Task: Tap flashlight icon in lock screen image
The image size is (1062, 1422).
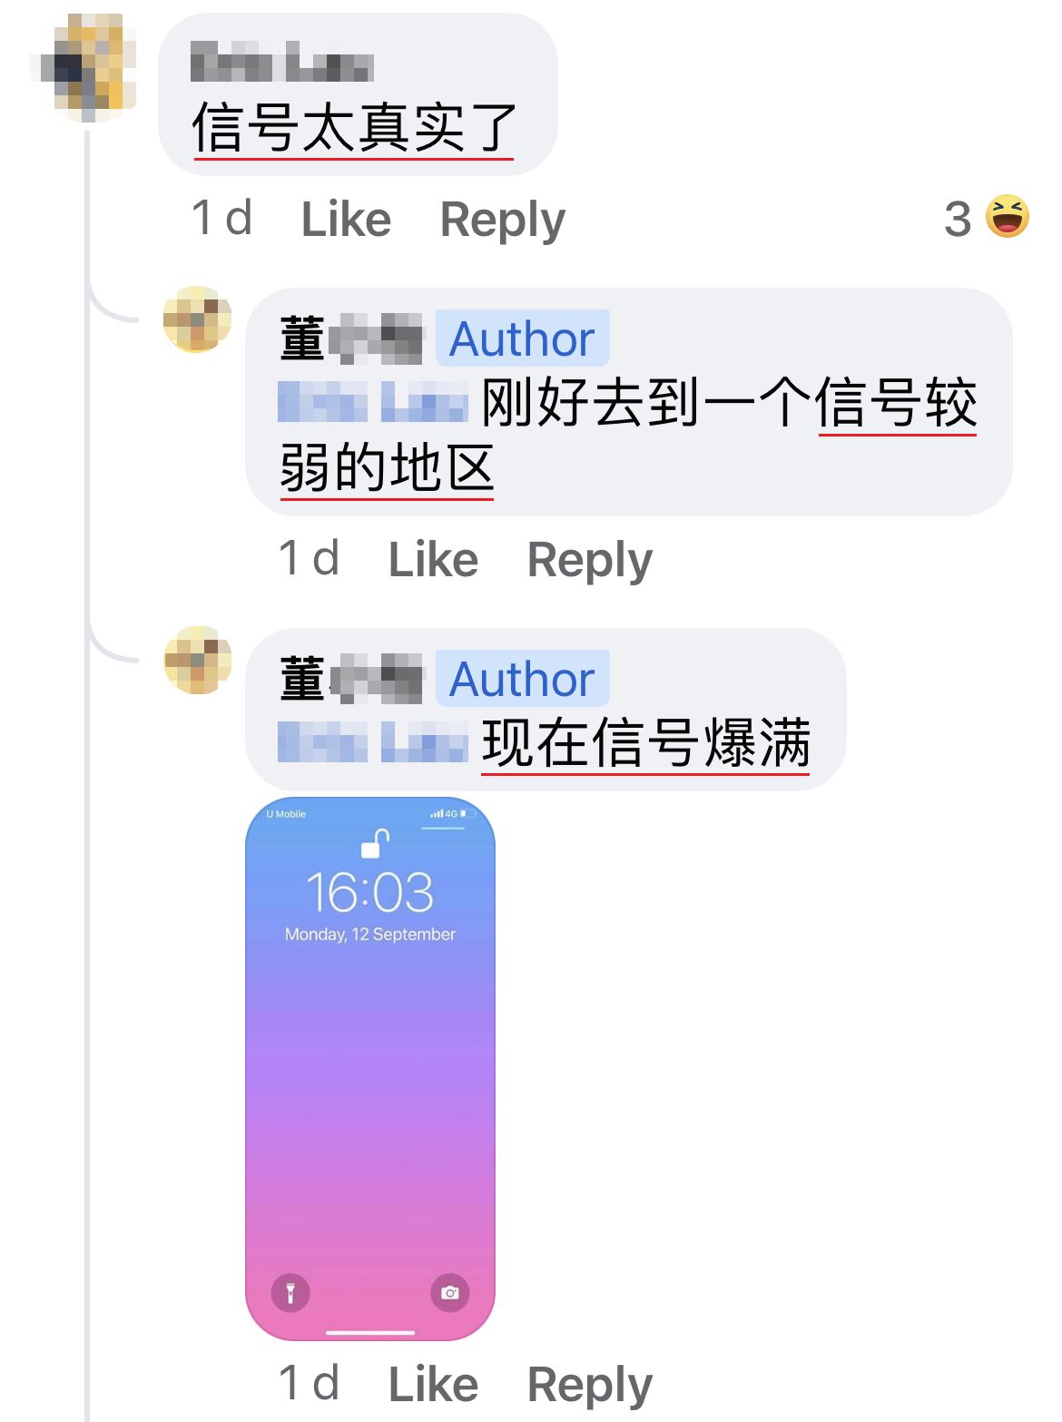Action: 290,1292
